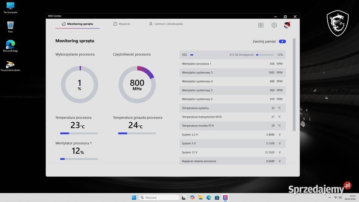Click the Wyszukaj taskbar search field

pyautogui.click(x=159, y=198)
